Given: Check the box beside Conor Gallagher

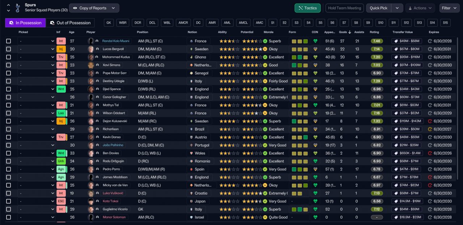Looking at the screenshot, I should 9,97.
